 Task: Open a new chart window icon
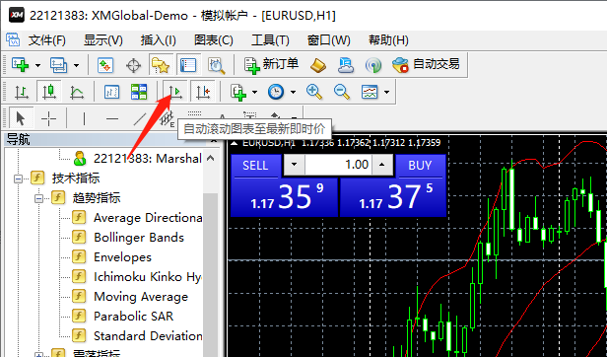coord(20,65)
